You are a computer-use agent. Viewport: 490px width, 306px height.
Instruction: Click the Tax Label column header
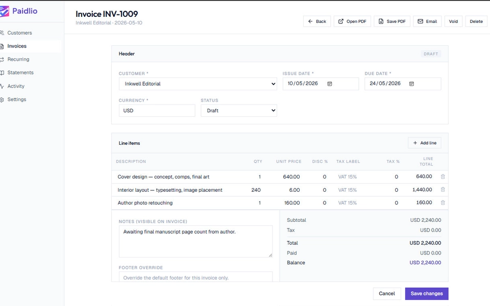tap(348, 162)
